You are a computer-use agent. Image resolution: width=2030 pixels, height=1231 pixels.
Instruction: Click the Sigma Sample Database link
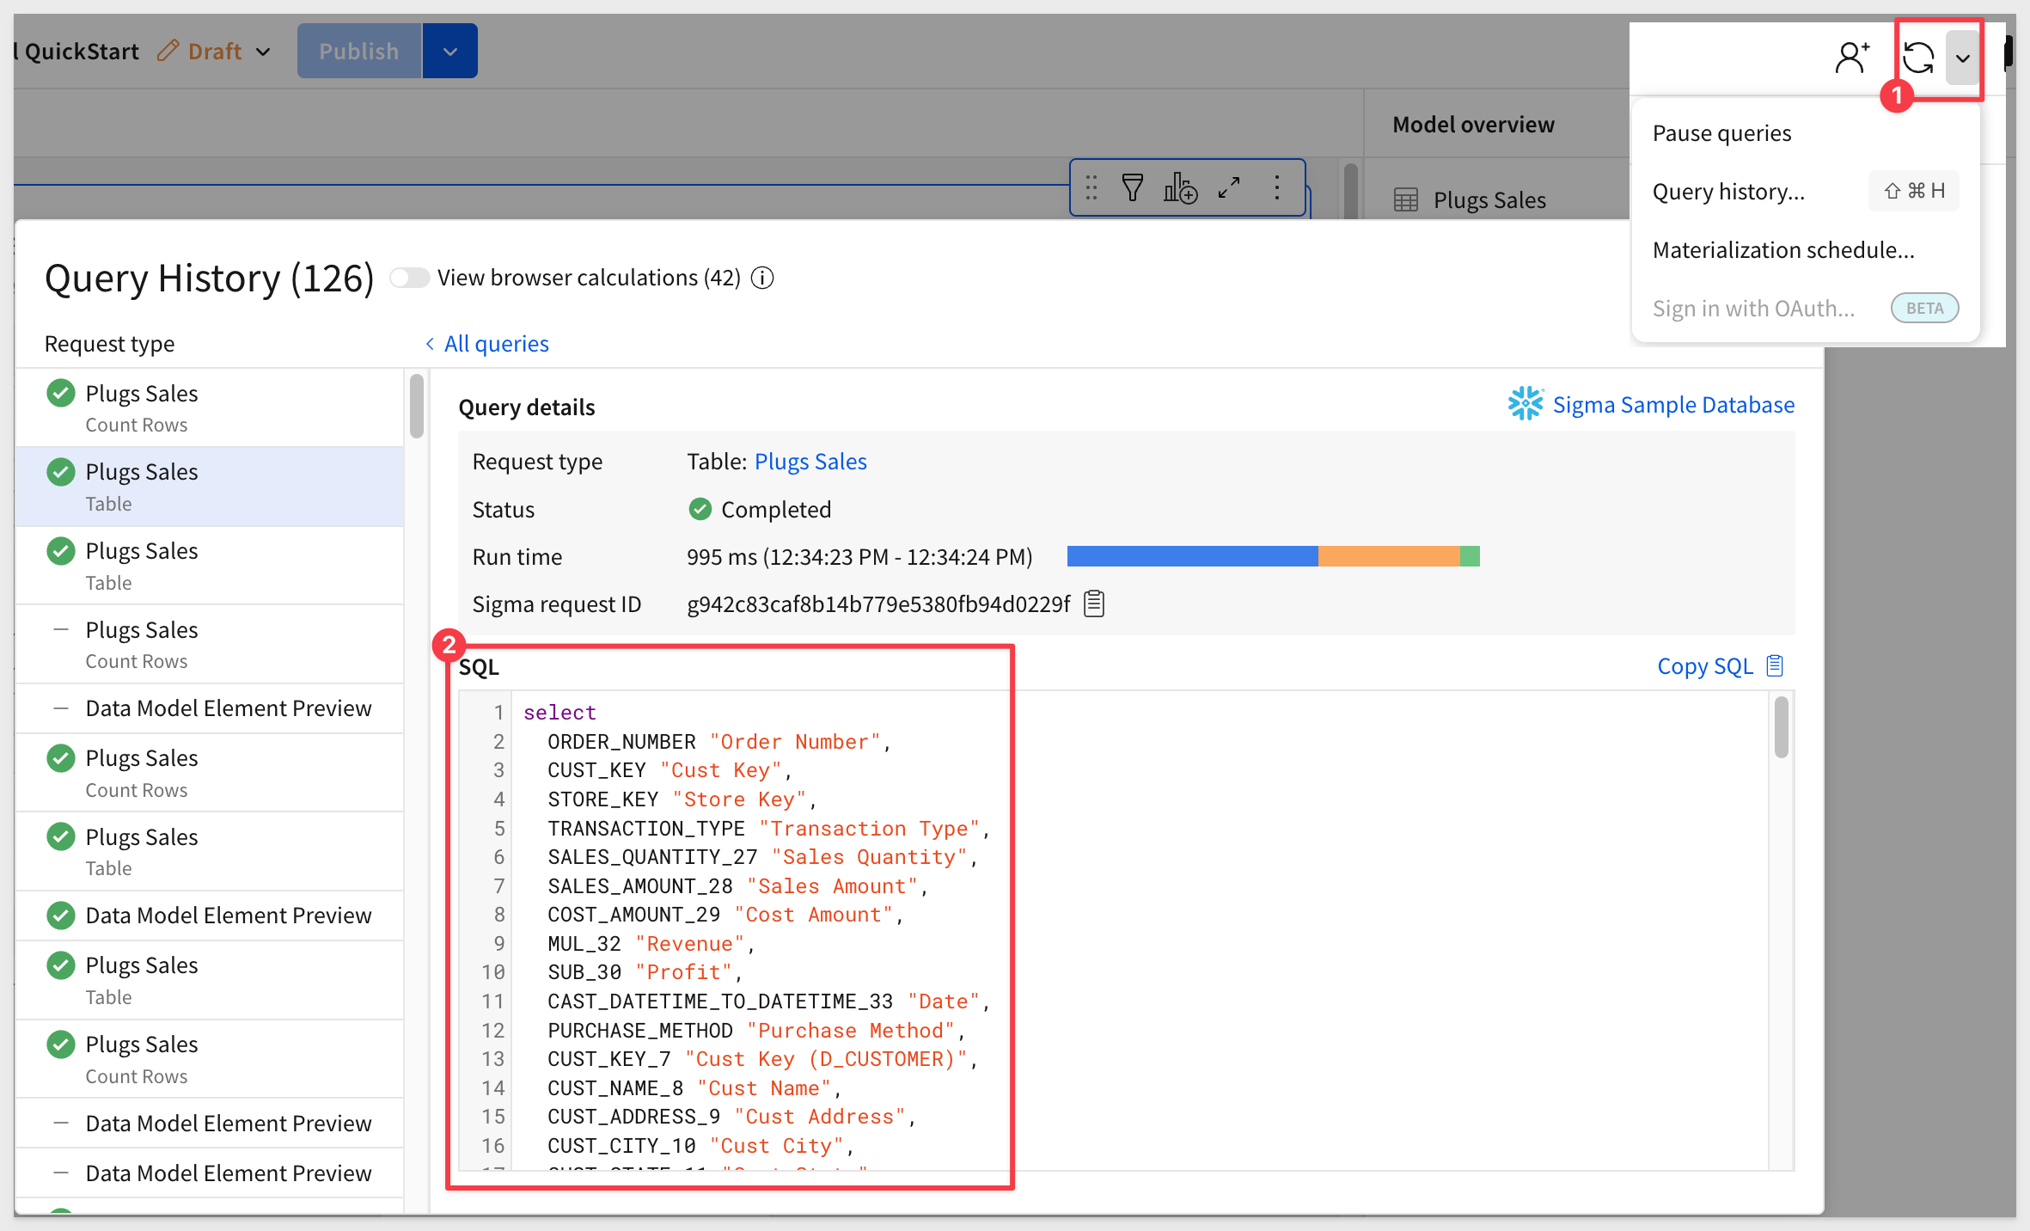[x=1673, y=404]
